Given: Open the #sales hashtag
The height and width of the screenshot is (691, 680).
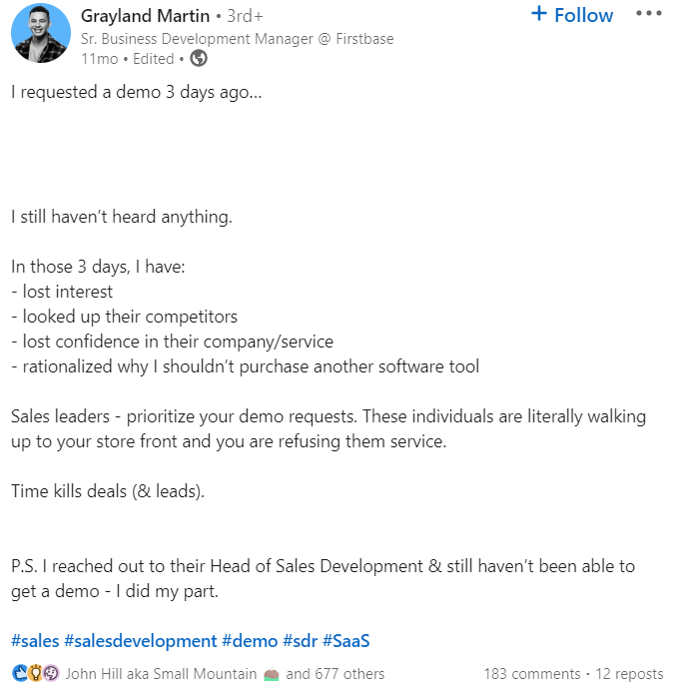Looking at the screenshot, I should pyautogui.click(x=35, y=641).
